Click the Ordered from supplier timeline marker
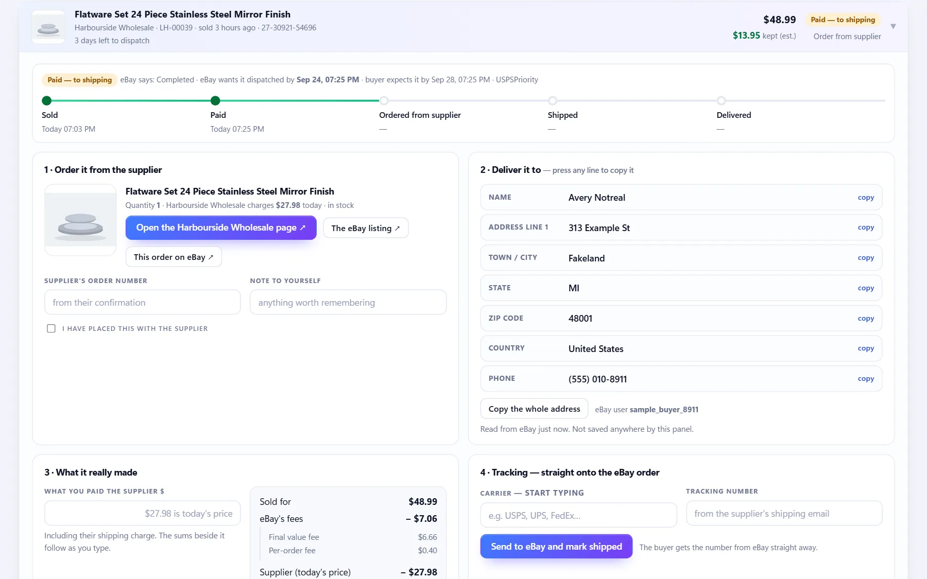927x579 pixels. pyautogui.click(x=384, y=101)
